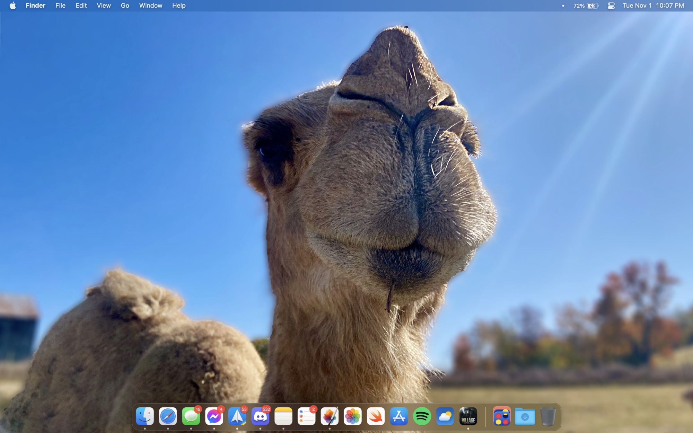Launch Swift Playgrounds
Image resolution: width=693 pixels, height=433 pixels.
(x=376, y=416)
